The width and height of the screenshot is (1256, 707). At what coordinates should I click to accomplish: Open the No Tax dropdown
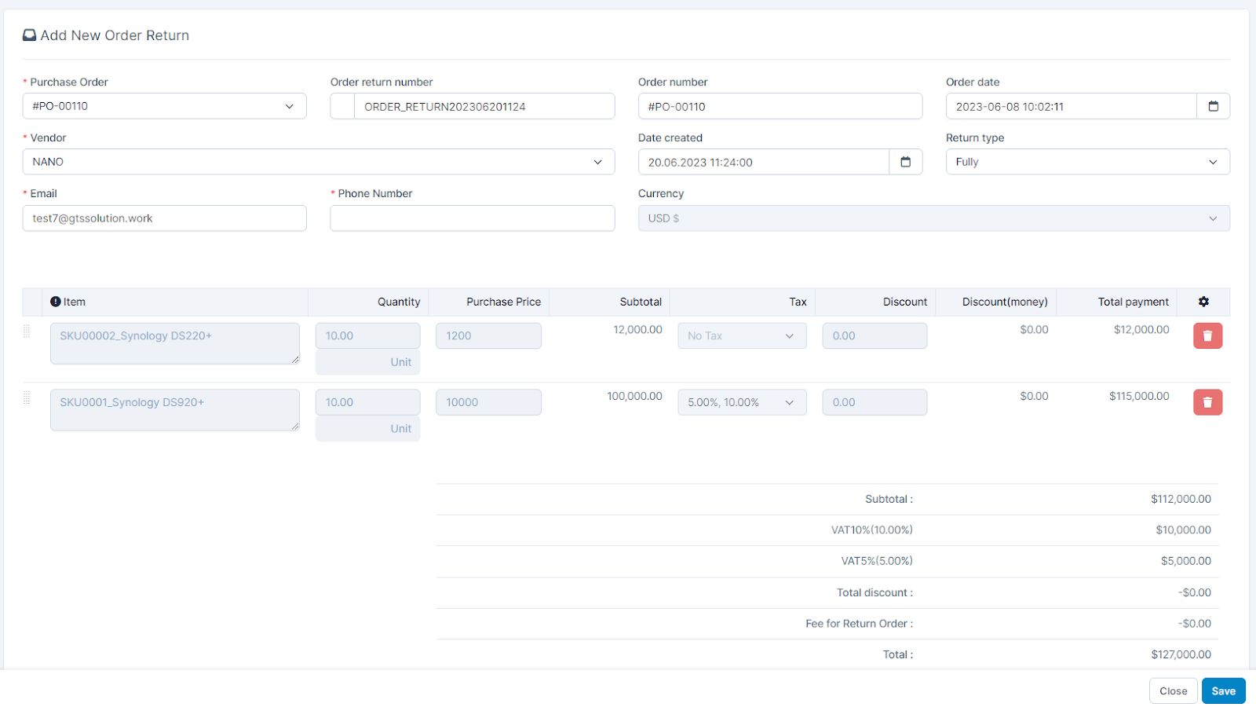pyautogui.click(x=741, y=336)
